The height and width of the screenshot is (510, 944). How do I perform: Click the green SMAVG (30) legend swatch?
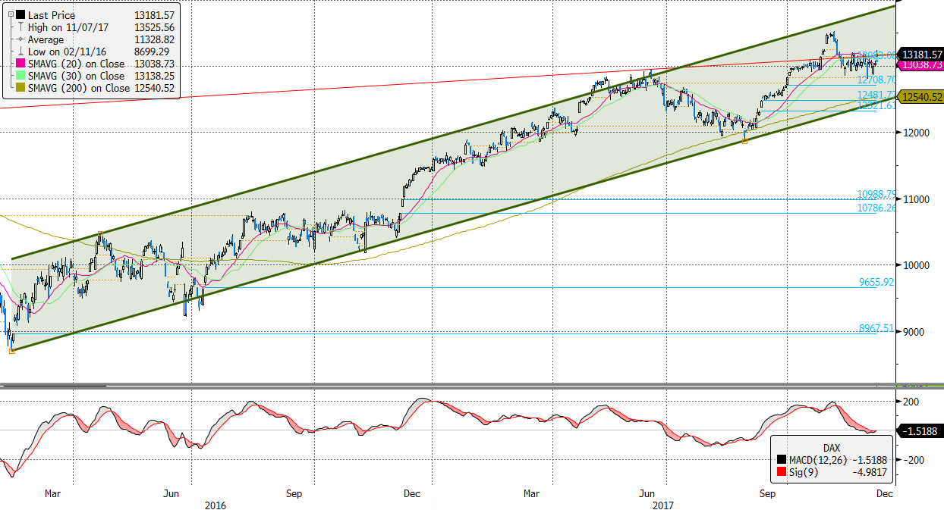coord(20,76)
